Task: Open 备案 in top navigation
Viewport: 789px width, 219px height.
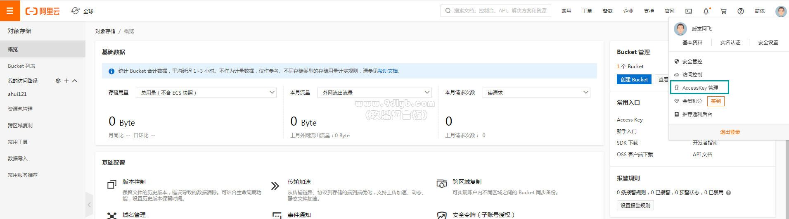Action: (608, 11)
